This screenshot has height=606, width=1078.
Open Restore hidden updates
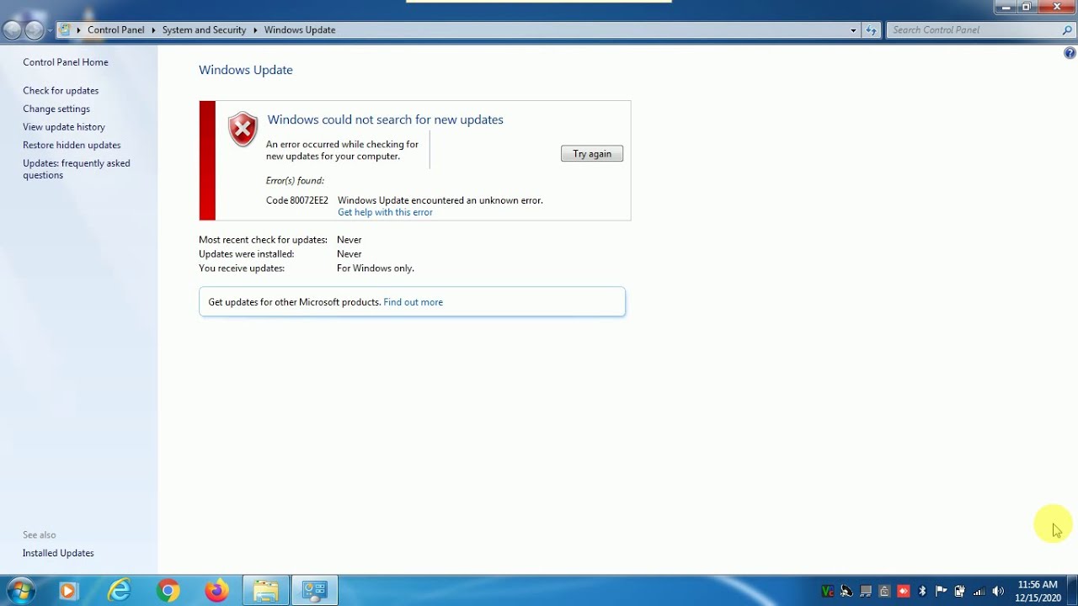[x=72, y=145]
